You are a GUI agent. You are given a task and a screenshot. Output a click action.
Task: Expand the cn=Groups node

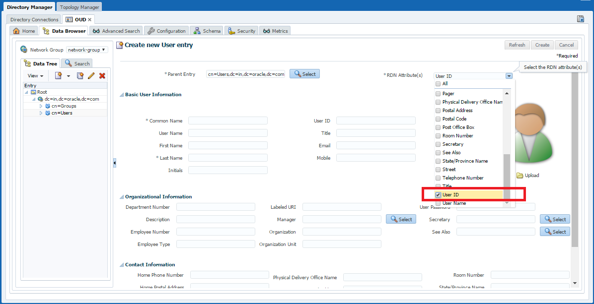(41, 106)
